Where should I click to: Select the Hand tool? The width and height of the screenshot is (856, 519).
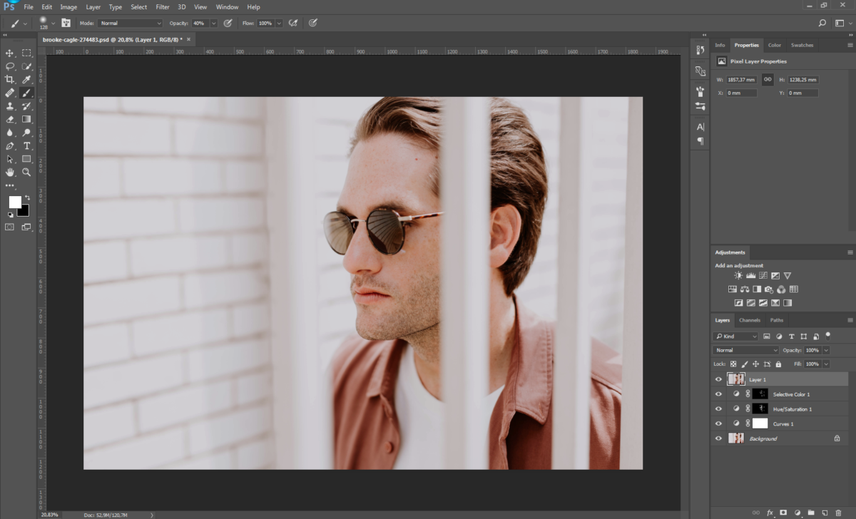(x=10, y=171)
